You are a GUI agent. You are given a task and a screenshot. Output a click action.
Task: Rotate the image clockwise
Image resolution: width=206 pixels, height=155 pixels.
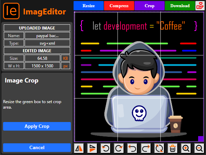click(x=119, y=148)
